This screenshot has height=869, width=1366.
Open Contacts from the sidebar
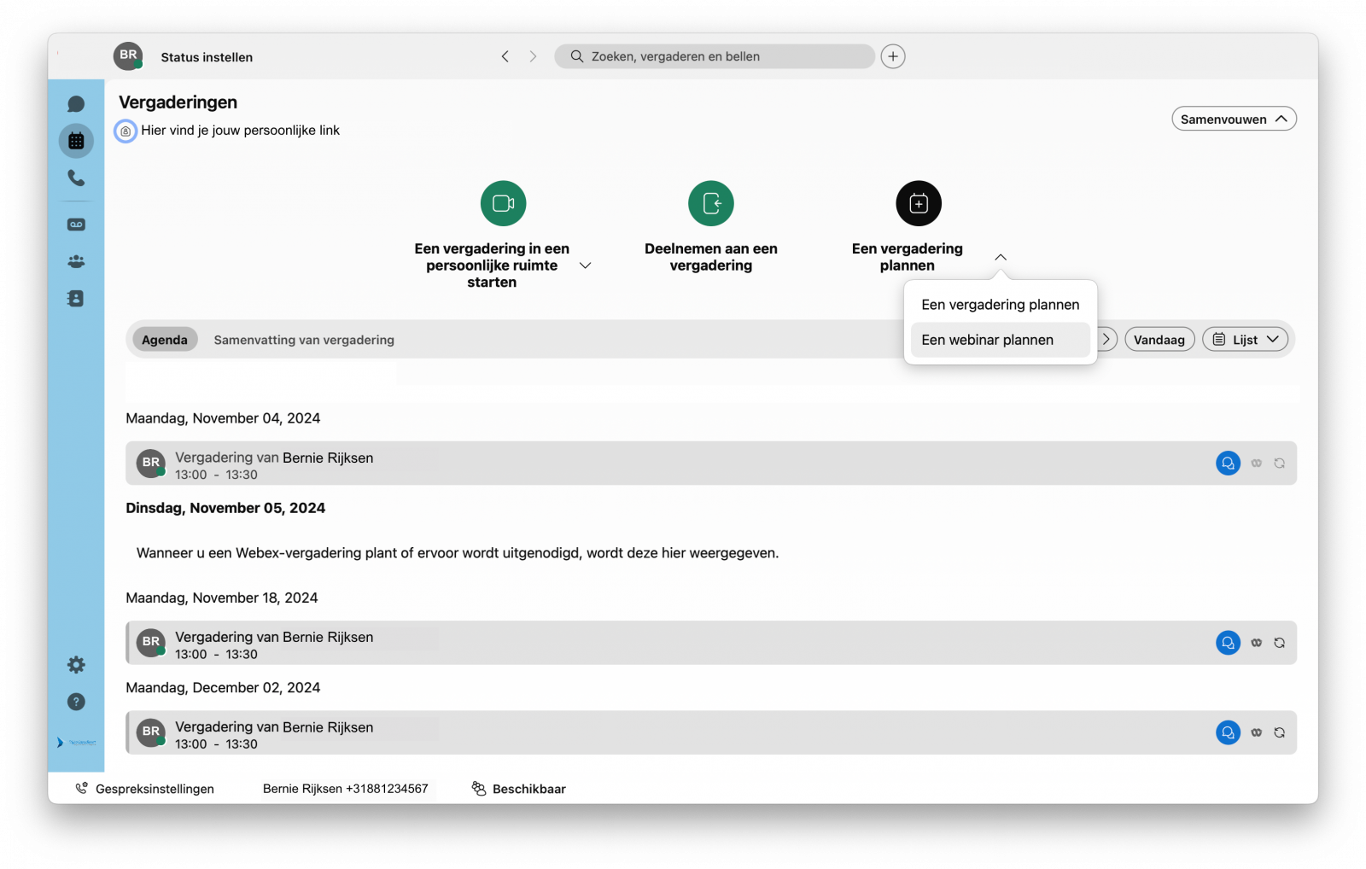[76, 299]
